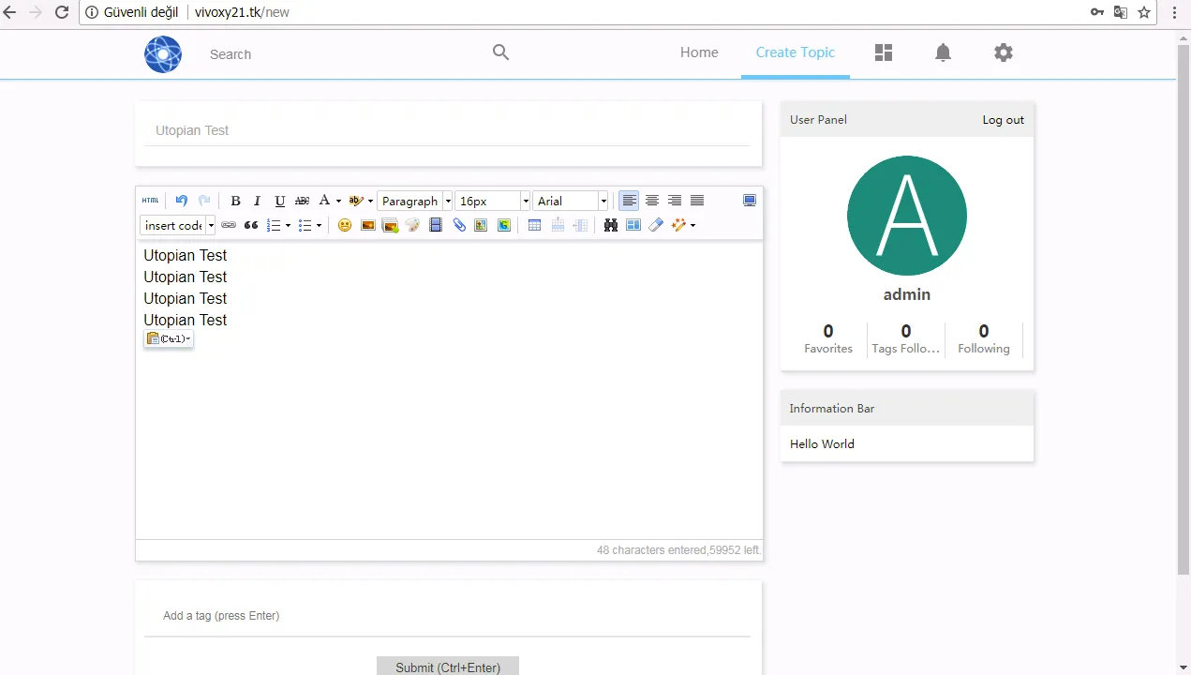Viewport: 1191px width, 675px height.
Task: Click the Add a tag input
Action: [x=448, y=616]
